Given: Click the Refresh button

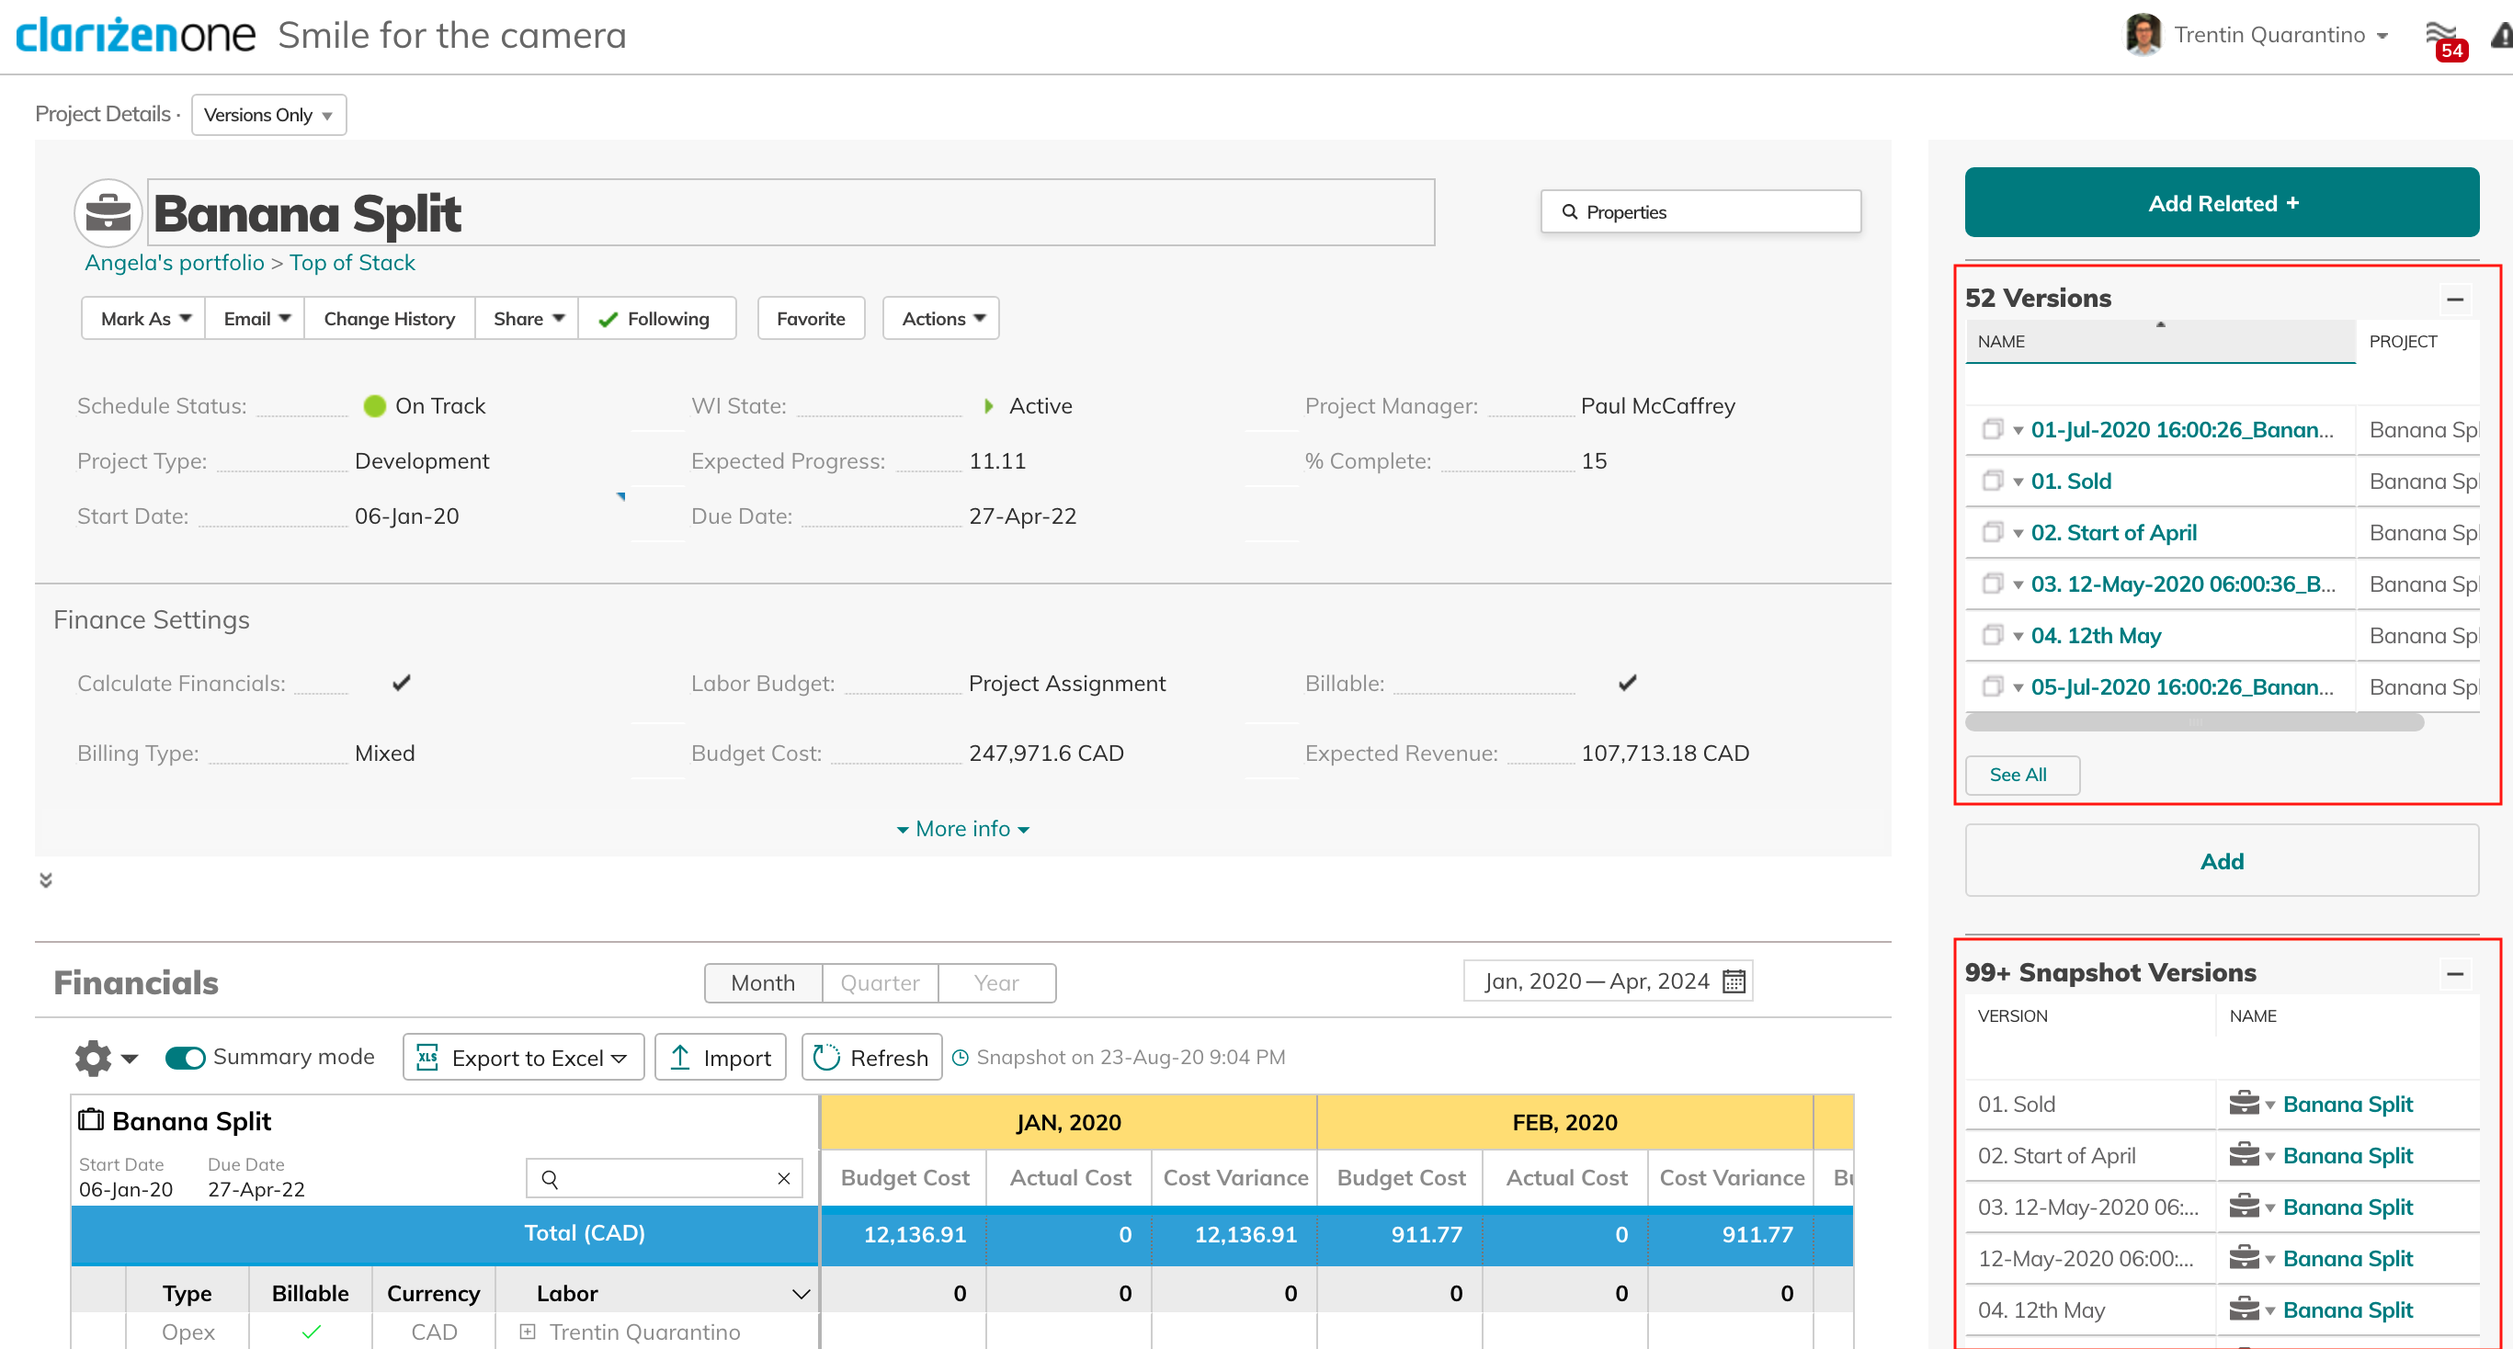Looking at the screenshot, I should pyautogui.click(x=871, y=1058).
